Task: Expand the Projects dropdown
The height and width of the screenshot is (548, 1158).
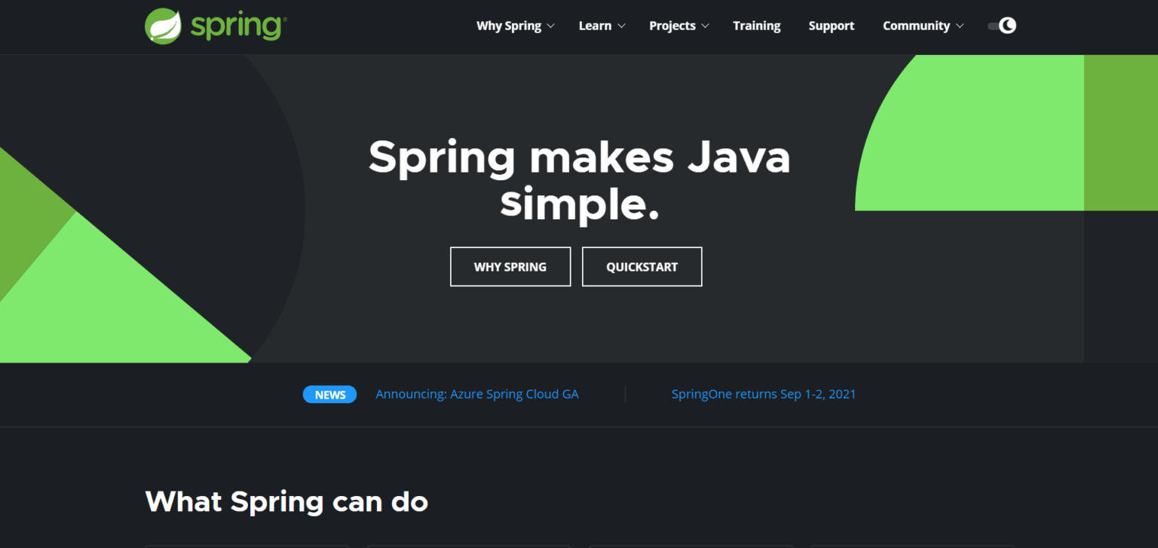Action: point(678,26)
